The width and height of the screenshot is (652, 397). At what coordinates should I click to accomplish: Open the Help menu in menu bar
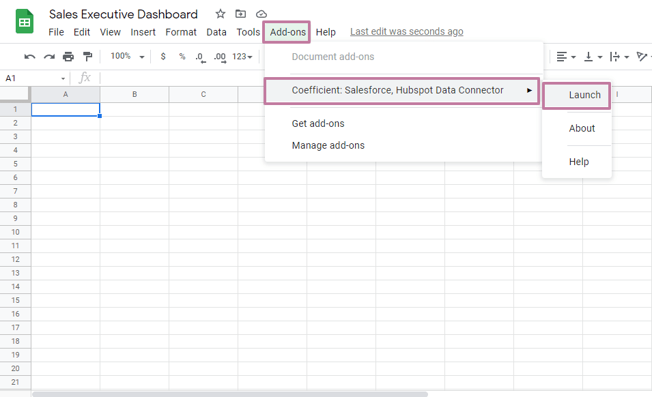[326, 32]
